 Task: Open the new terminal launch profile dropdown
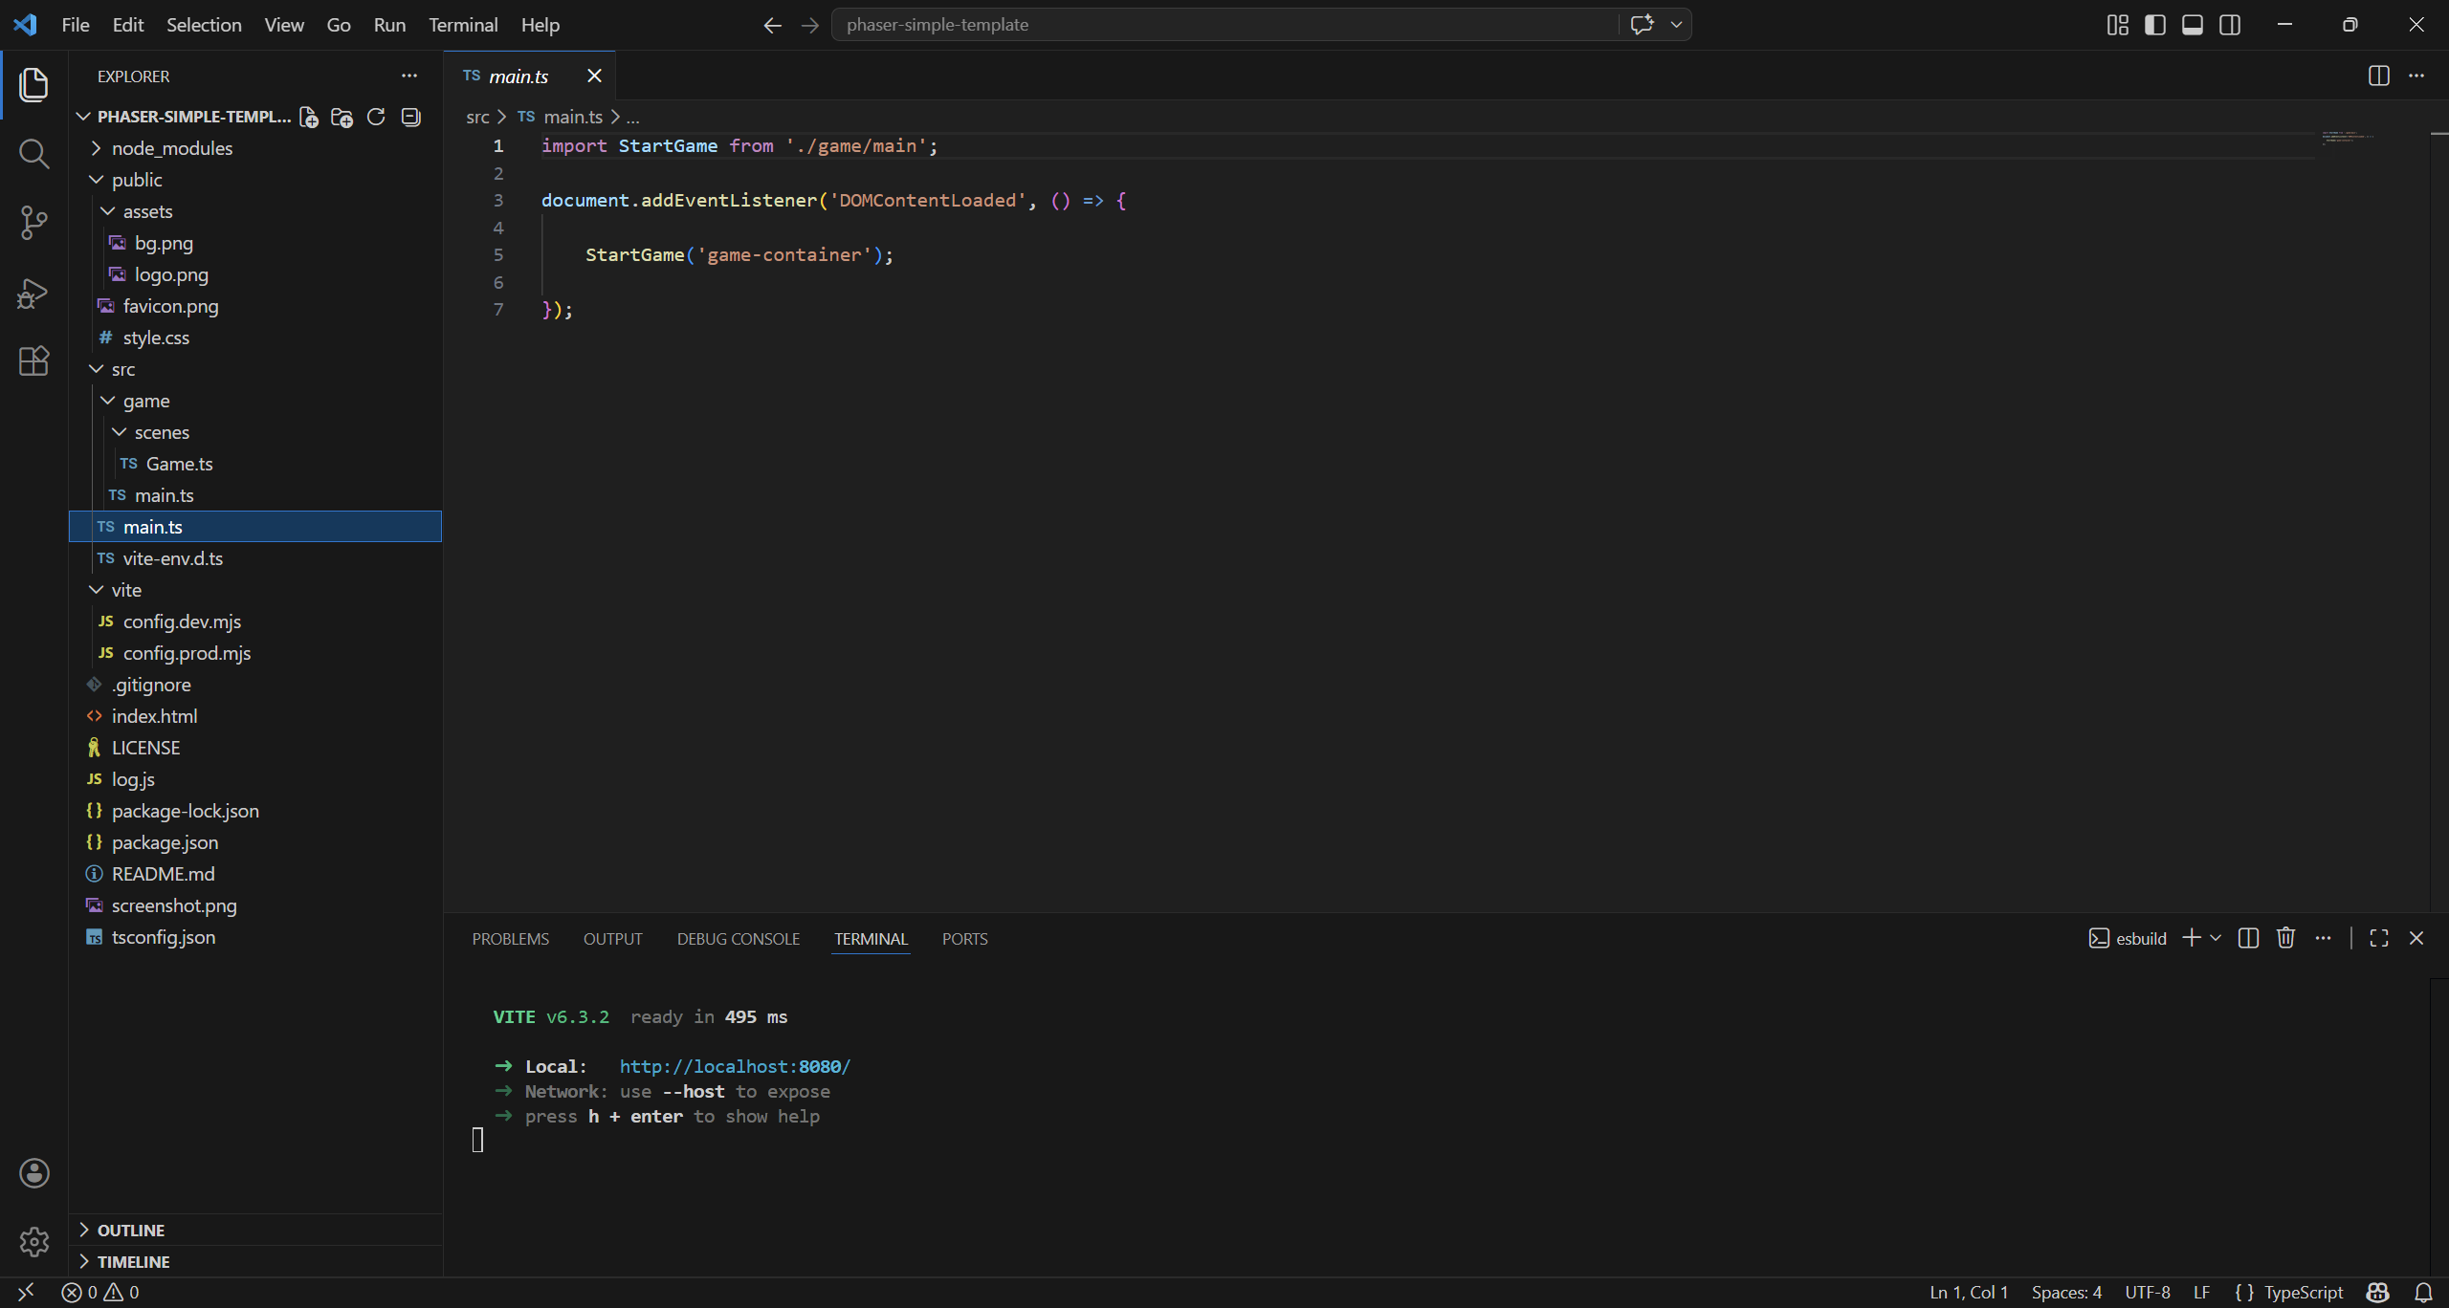[2216, 938]
